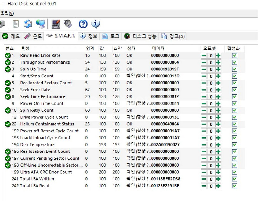Increase offset for Spin Retry Count

(x=218, y=110)
